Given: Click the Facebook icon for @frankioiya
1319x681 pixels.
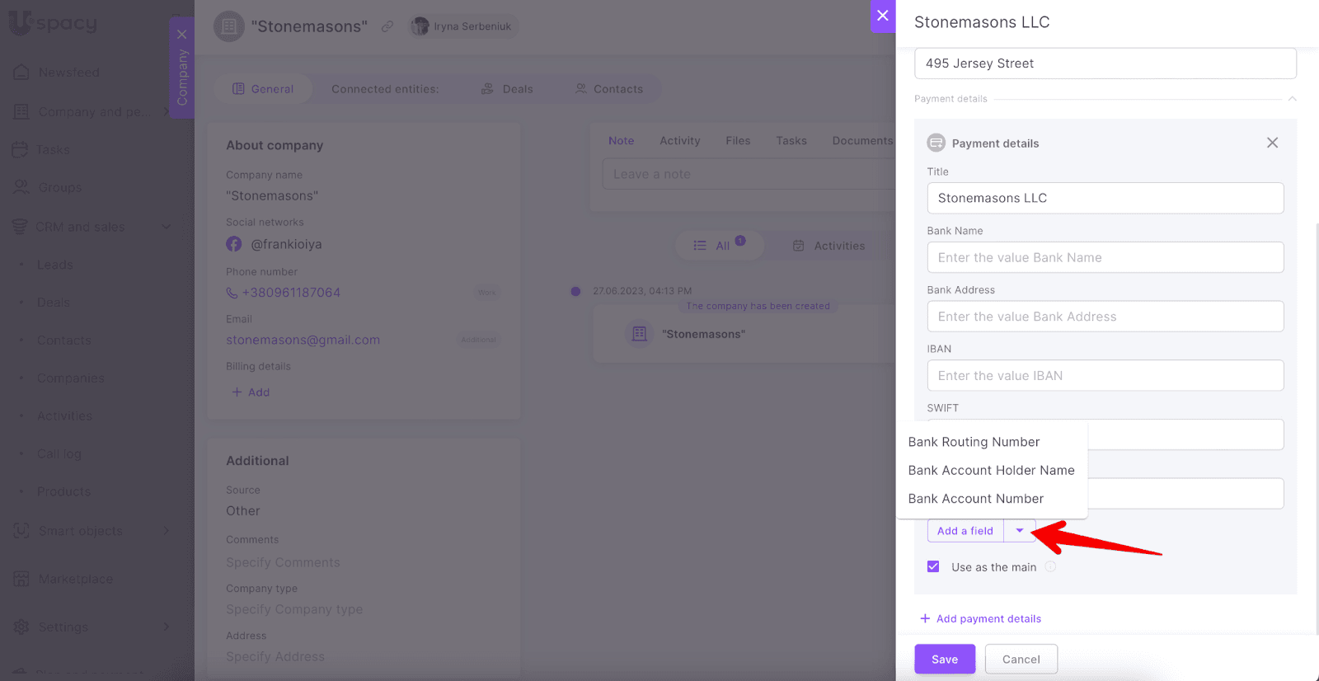Looking at the screenshot, I should tap(234, 244).
